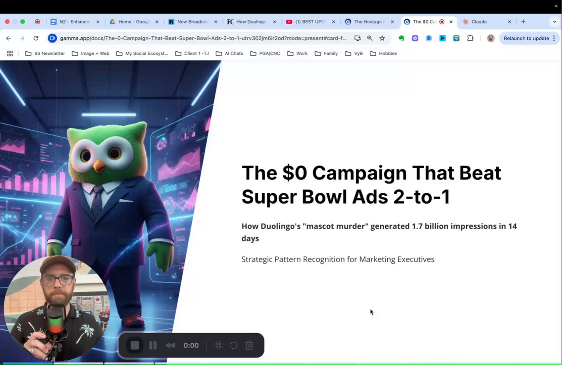Image resolution: width=562 pixels, height=365 pixels.
Task: Restart the recording with the circular arrow
Action: [234, 345]
